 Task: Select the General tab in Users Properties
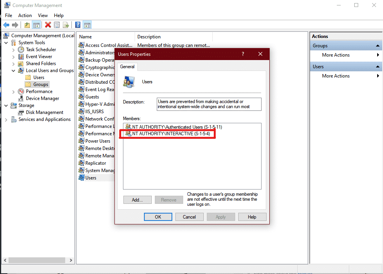click(x=127, y=67)
